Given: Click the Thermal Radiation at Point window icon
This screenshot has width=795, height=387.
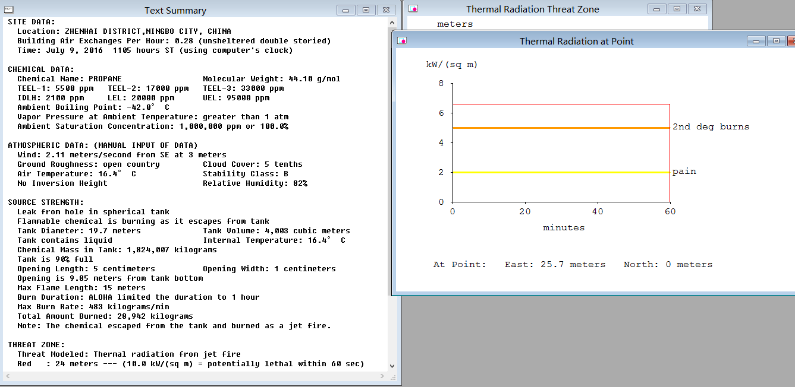Looking at the screenshot, I should [403, 41].
